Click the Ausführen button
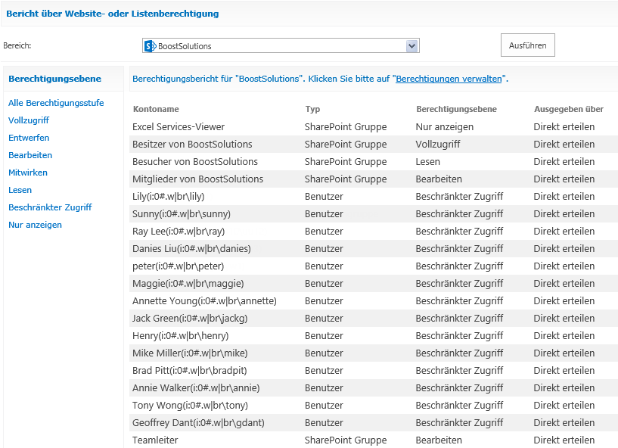Screen dimensions: 618x448 click(527, 45)
